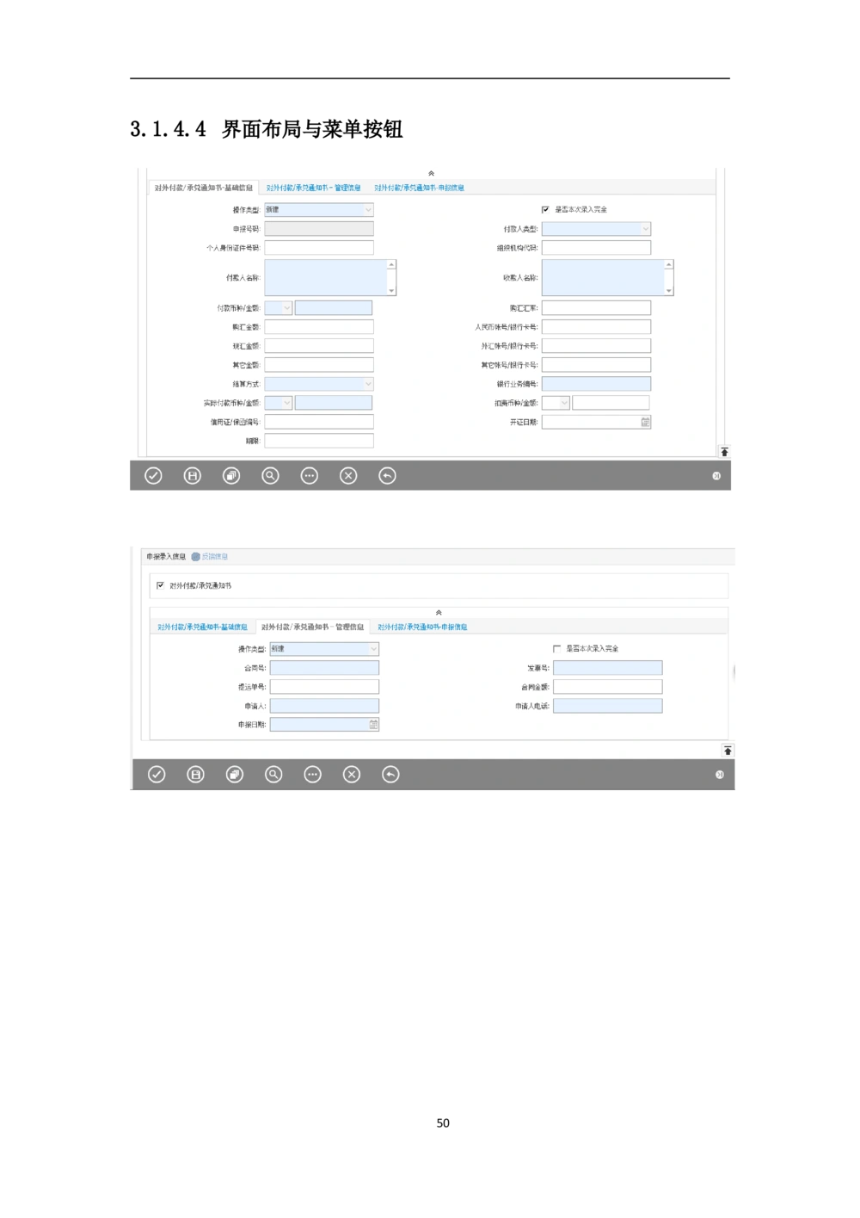Screen dimensions: 860x1218
Task: Click the back arrow icon below the 基础信息 form
Action: click(388, 476)
